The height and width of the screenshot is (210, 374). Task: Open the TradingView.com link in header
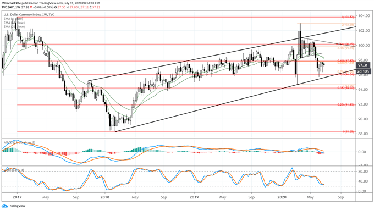point(48,3)
